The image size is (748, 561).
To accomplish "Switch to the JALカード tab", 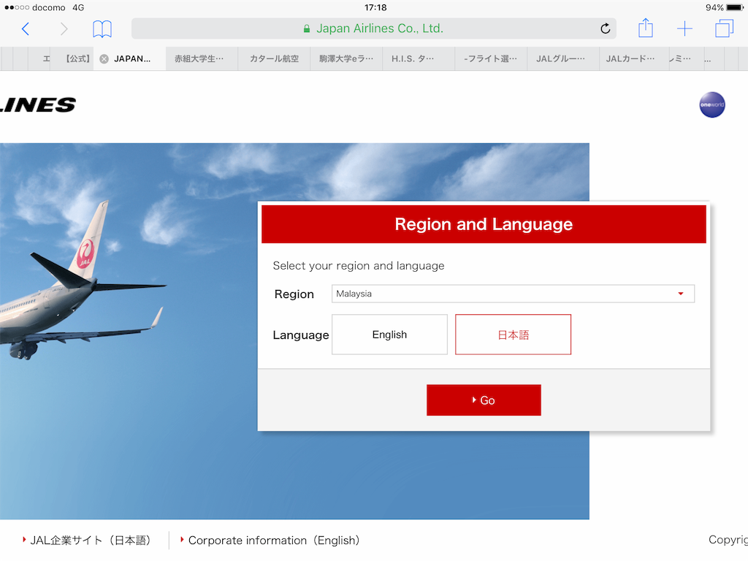I will point(634,58).
